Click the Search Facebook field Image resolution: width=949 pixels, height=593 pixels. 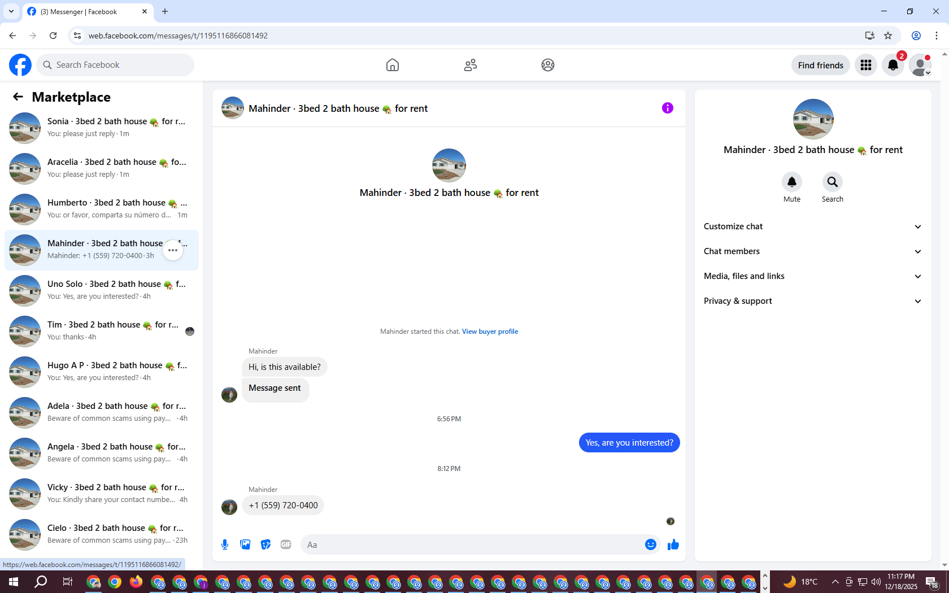(115, 65)
